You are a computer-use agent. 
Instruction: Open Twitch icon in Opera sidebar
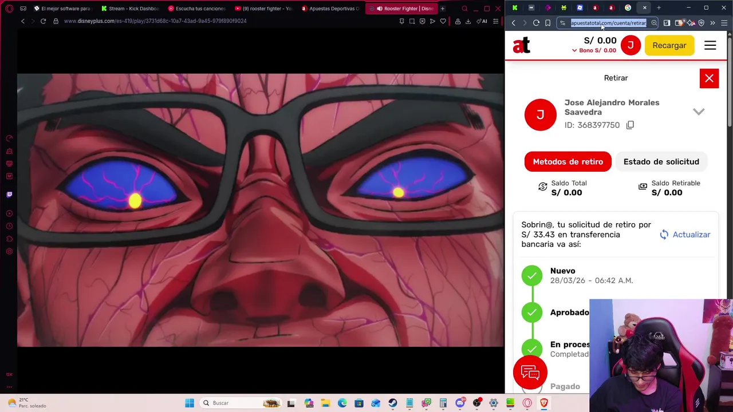[9, 195]
